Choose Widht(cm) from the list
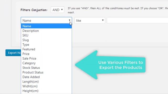Screen dimensions: 168x94 [x=46, y=86]
